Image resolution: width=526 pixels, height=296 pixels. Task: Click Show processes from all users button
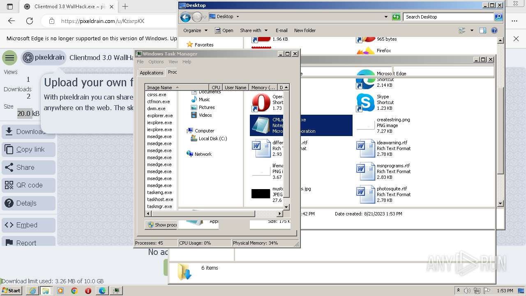click(161, 225)
